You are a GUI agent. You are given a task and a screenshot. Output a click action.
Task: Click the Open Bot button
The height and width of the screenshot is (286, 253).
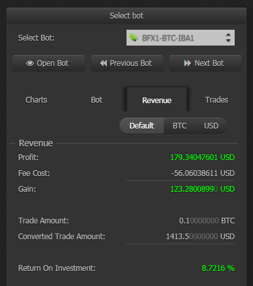click(49, 63)
